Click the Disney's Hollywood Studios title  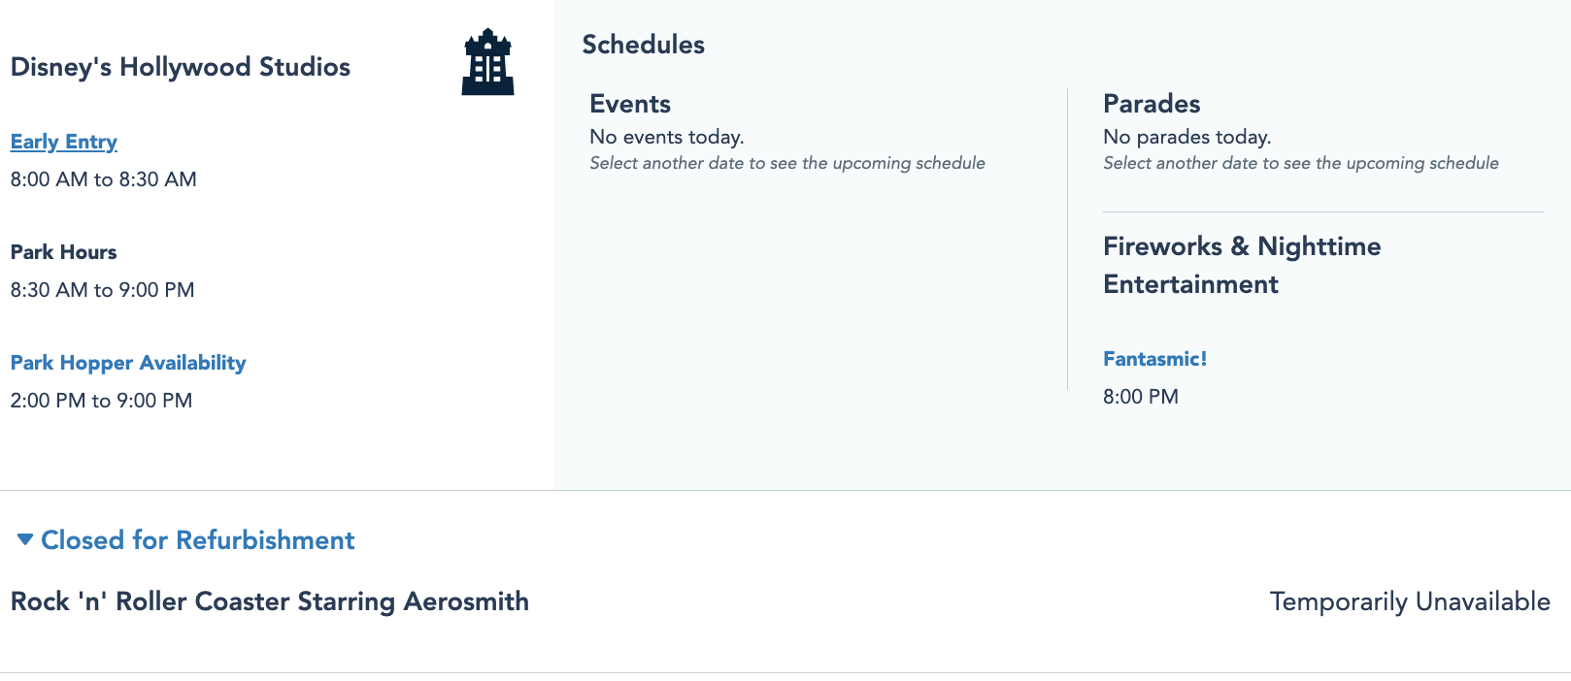(181, 67)
